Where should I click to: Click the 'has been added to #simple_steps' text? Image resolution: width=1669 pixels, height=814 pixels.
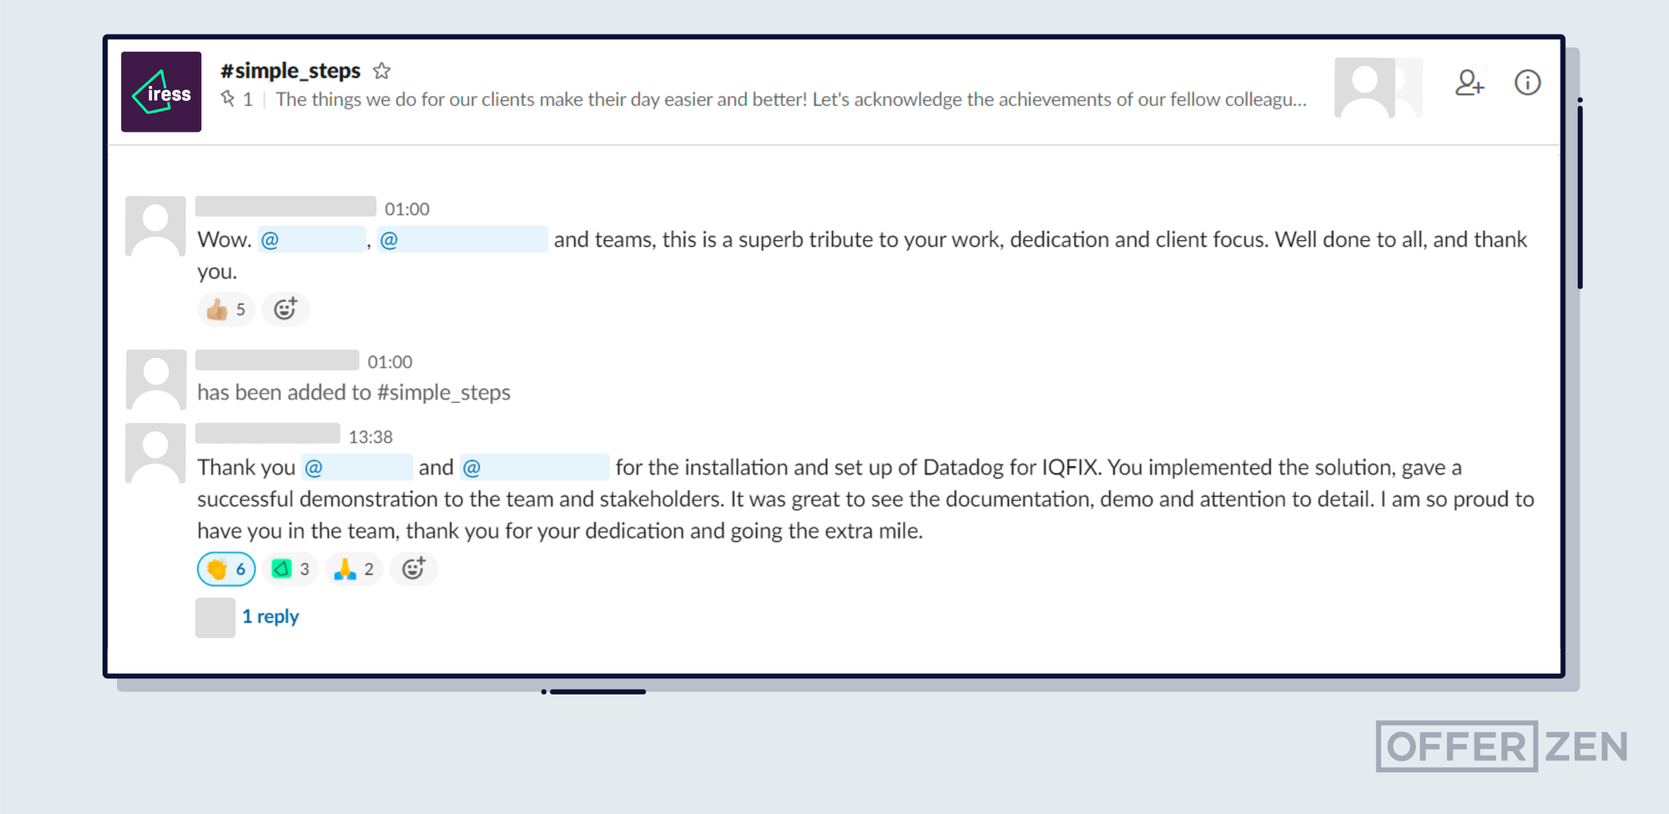tap(354, 392)
